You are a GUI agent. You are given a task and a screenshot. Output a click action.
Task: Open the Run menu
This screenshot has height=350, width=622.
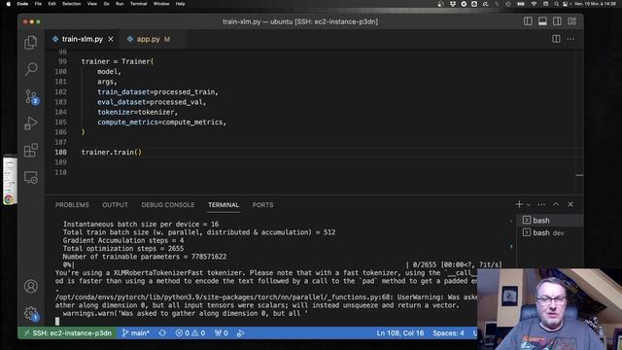120,4
